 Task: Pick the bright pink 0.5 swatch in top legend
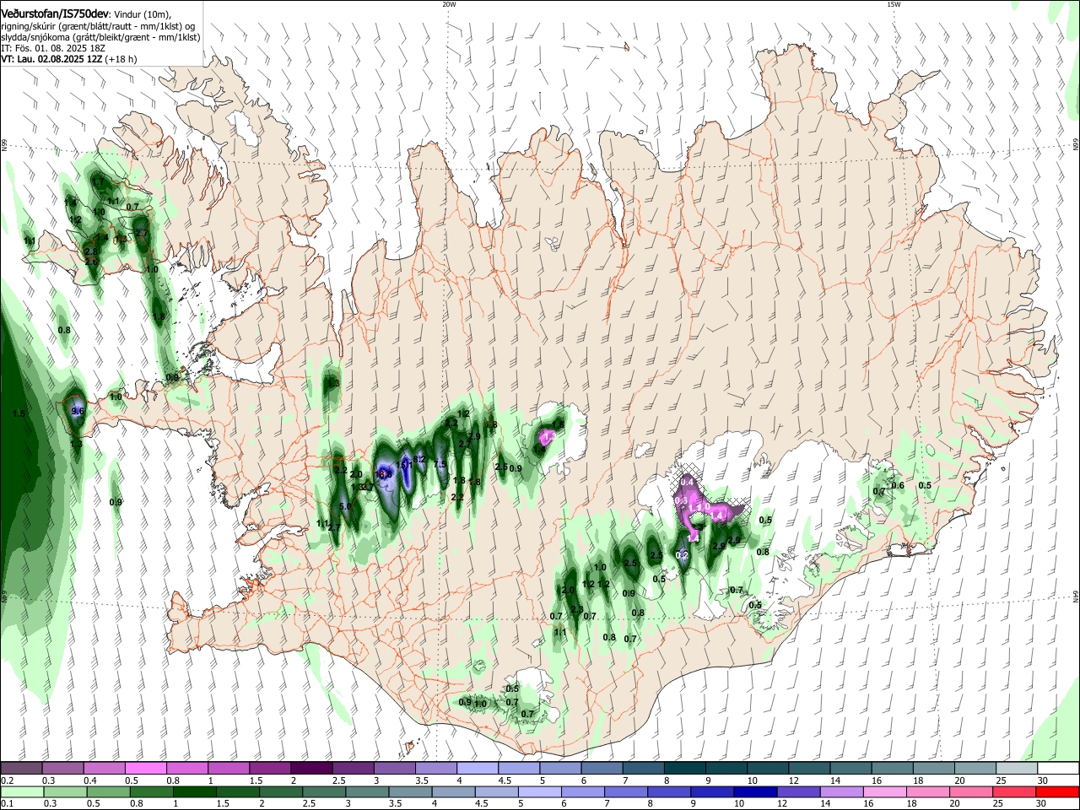[145, 768]
